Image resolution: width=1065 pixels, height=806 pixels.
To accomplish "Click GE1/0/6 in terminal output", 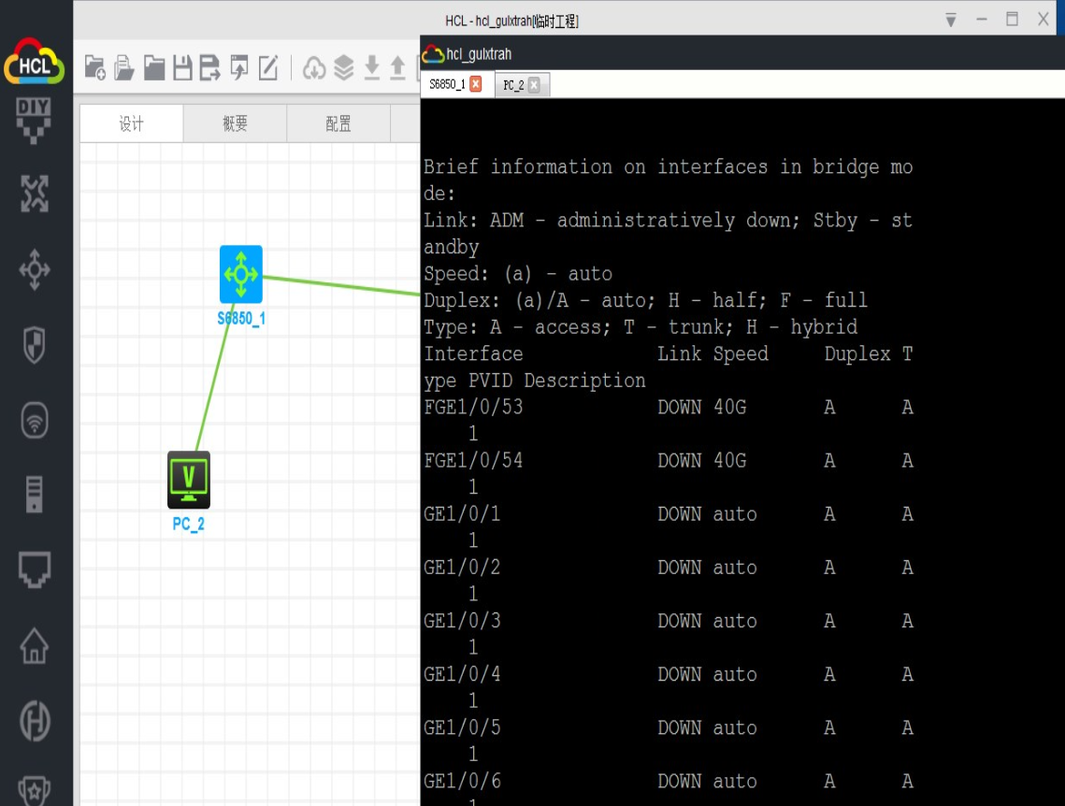I will pyautogui.click(x=462, y=781).
